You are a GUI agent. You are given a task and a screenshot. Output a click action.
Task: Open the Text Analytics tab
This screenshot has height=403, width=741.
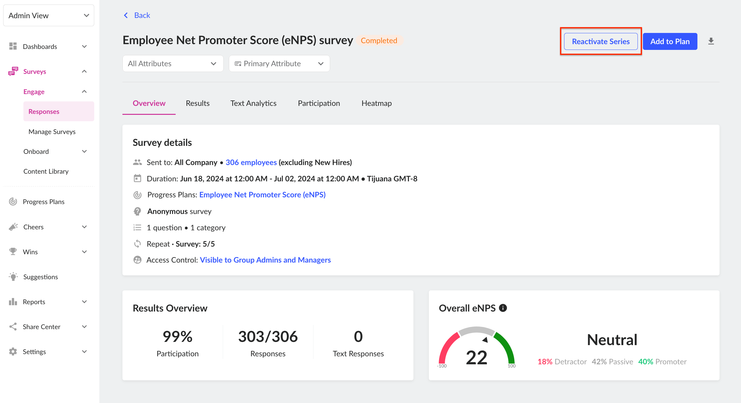pos(254,103)
